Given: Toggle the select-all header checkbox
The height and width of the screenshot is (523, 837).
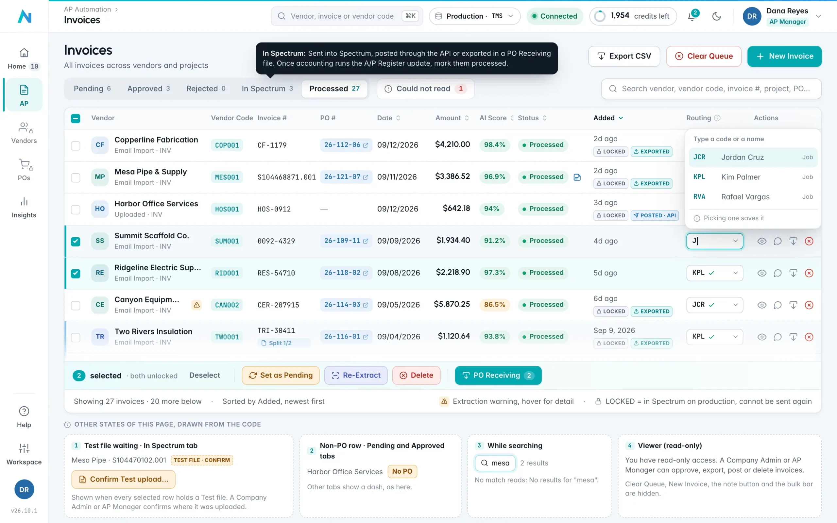Looking at the screenshot, I should 76,118.
